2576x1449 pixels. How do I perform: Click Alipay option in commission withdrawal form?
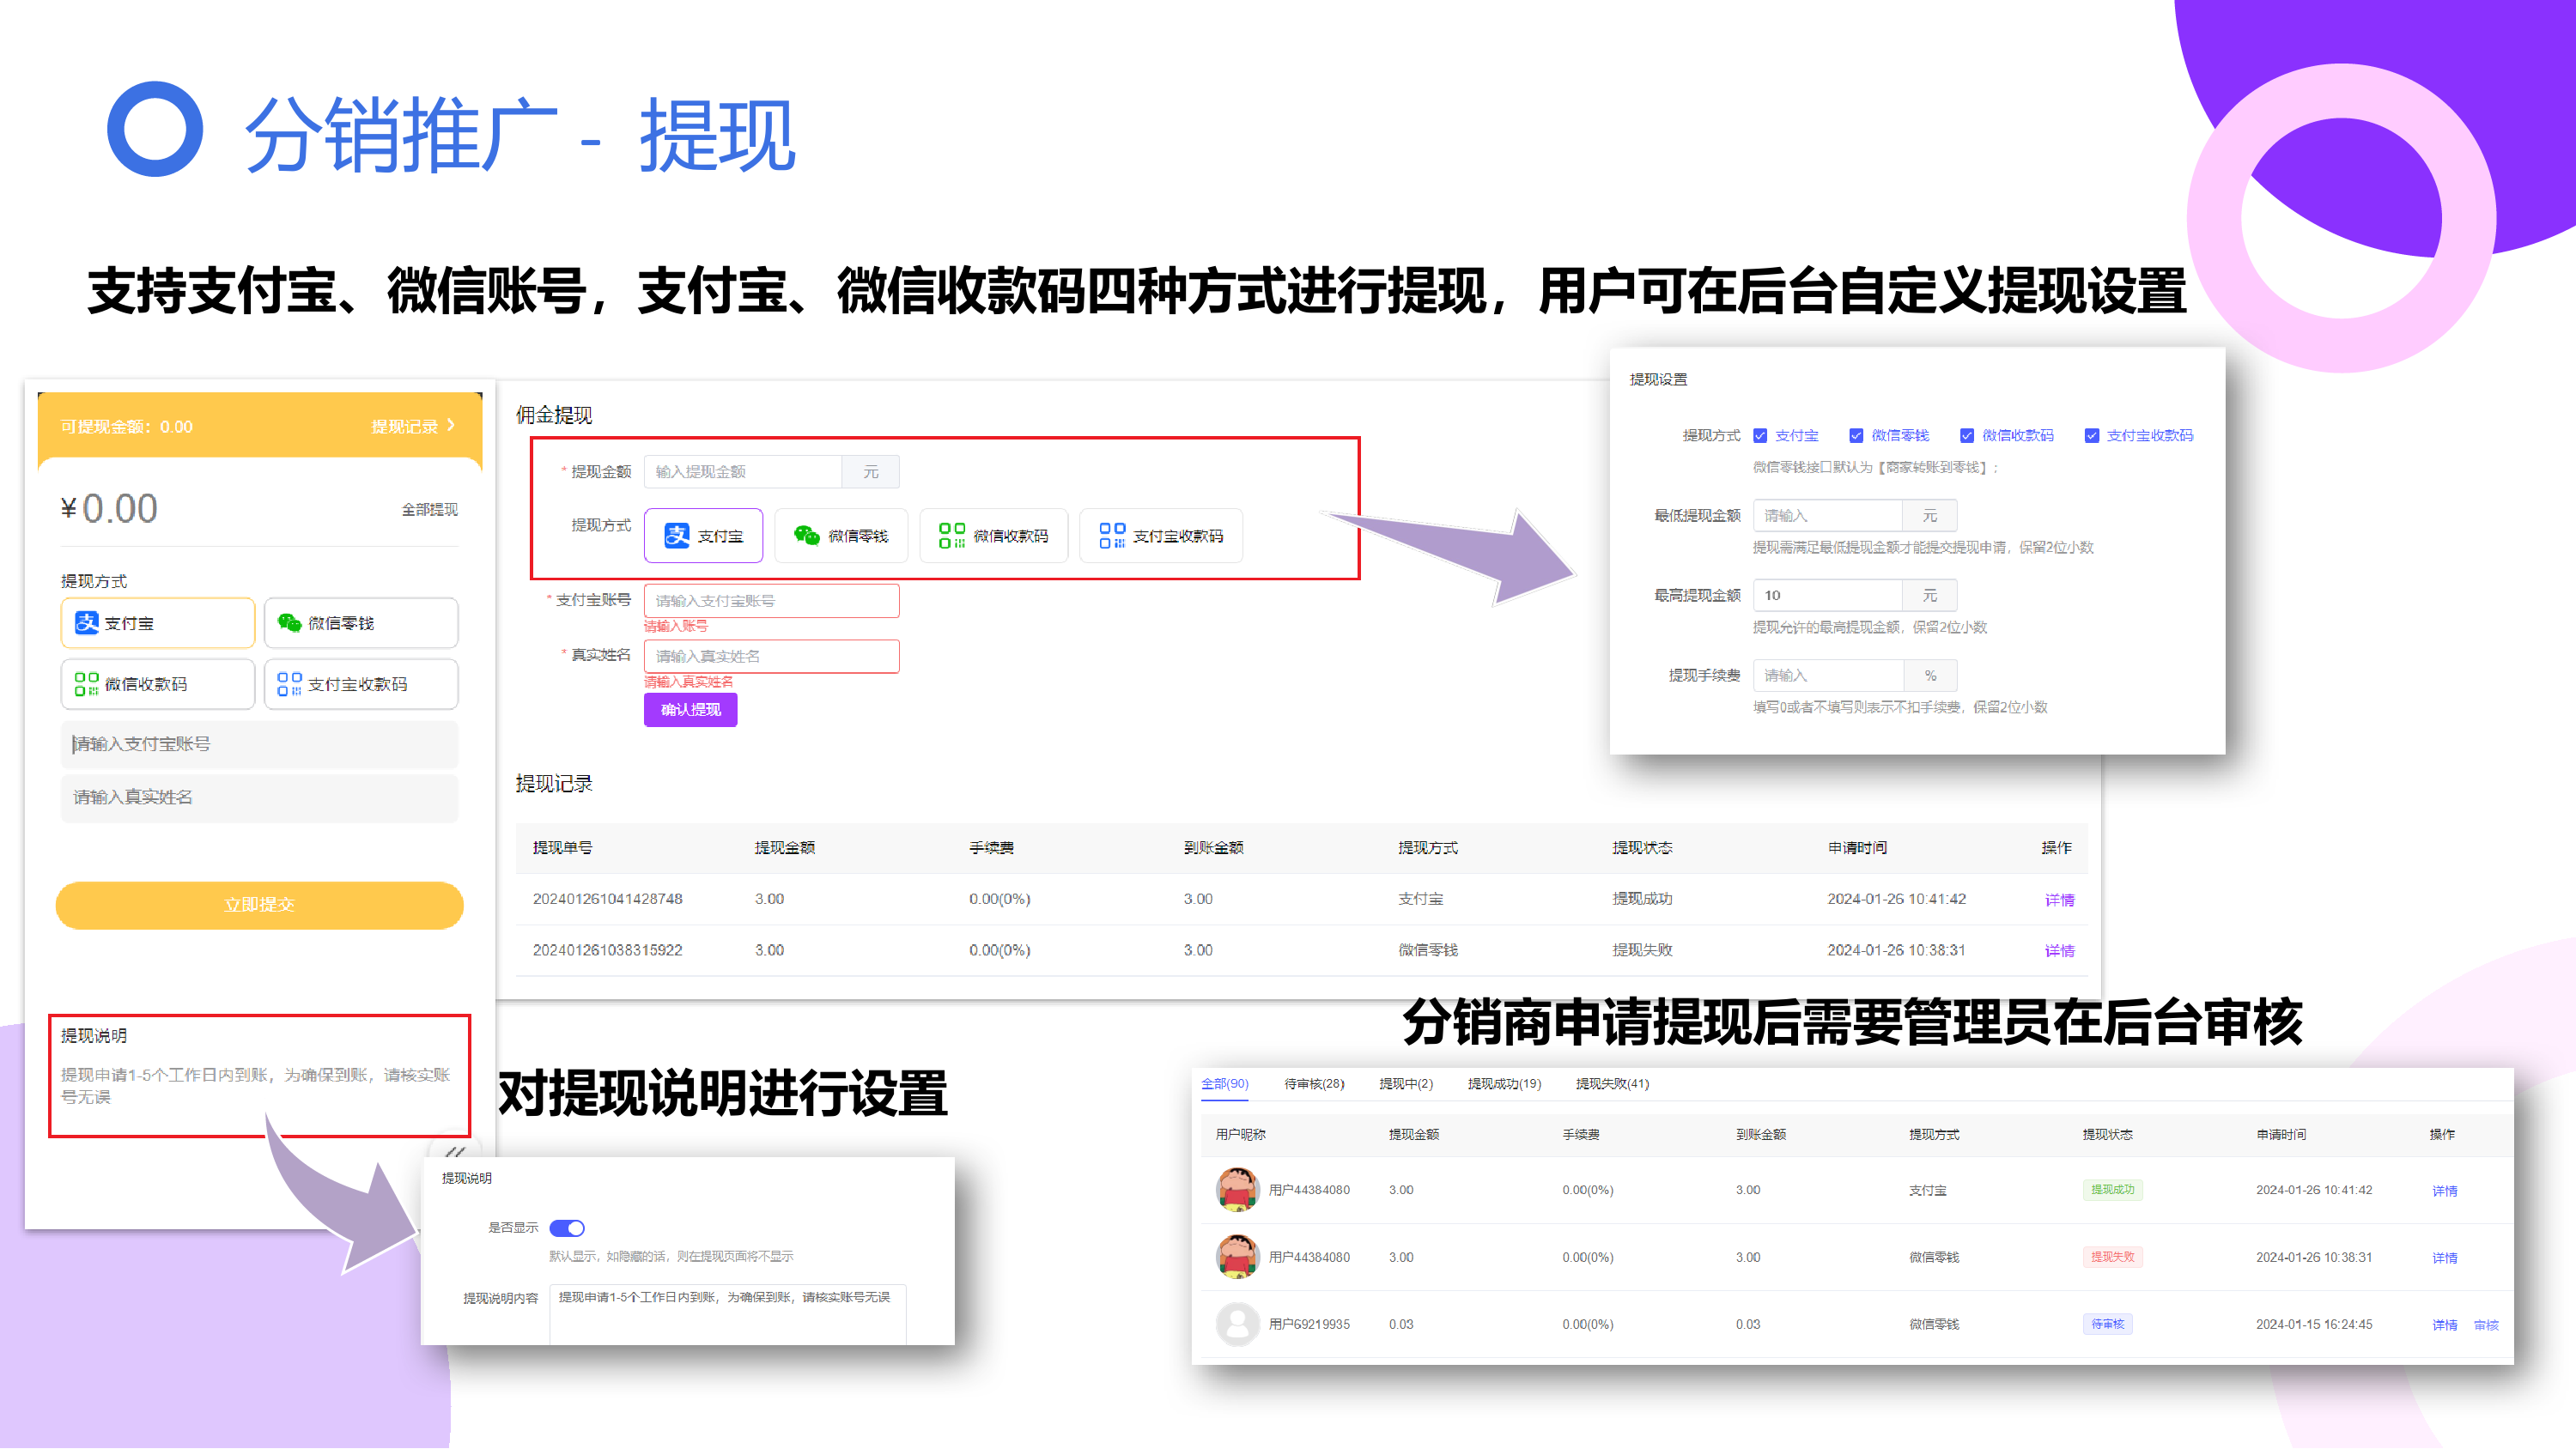point(703,536)
